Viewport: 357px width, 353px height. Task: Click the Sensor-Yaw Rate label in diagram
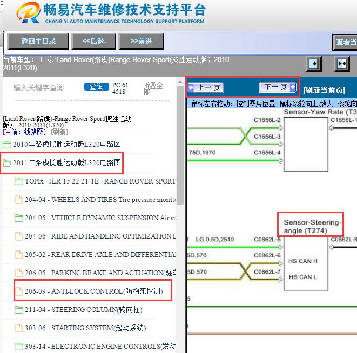coord(320,112)
